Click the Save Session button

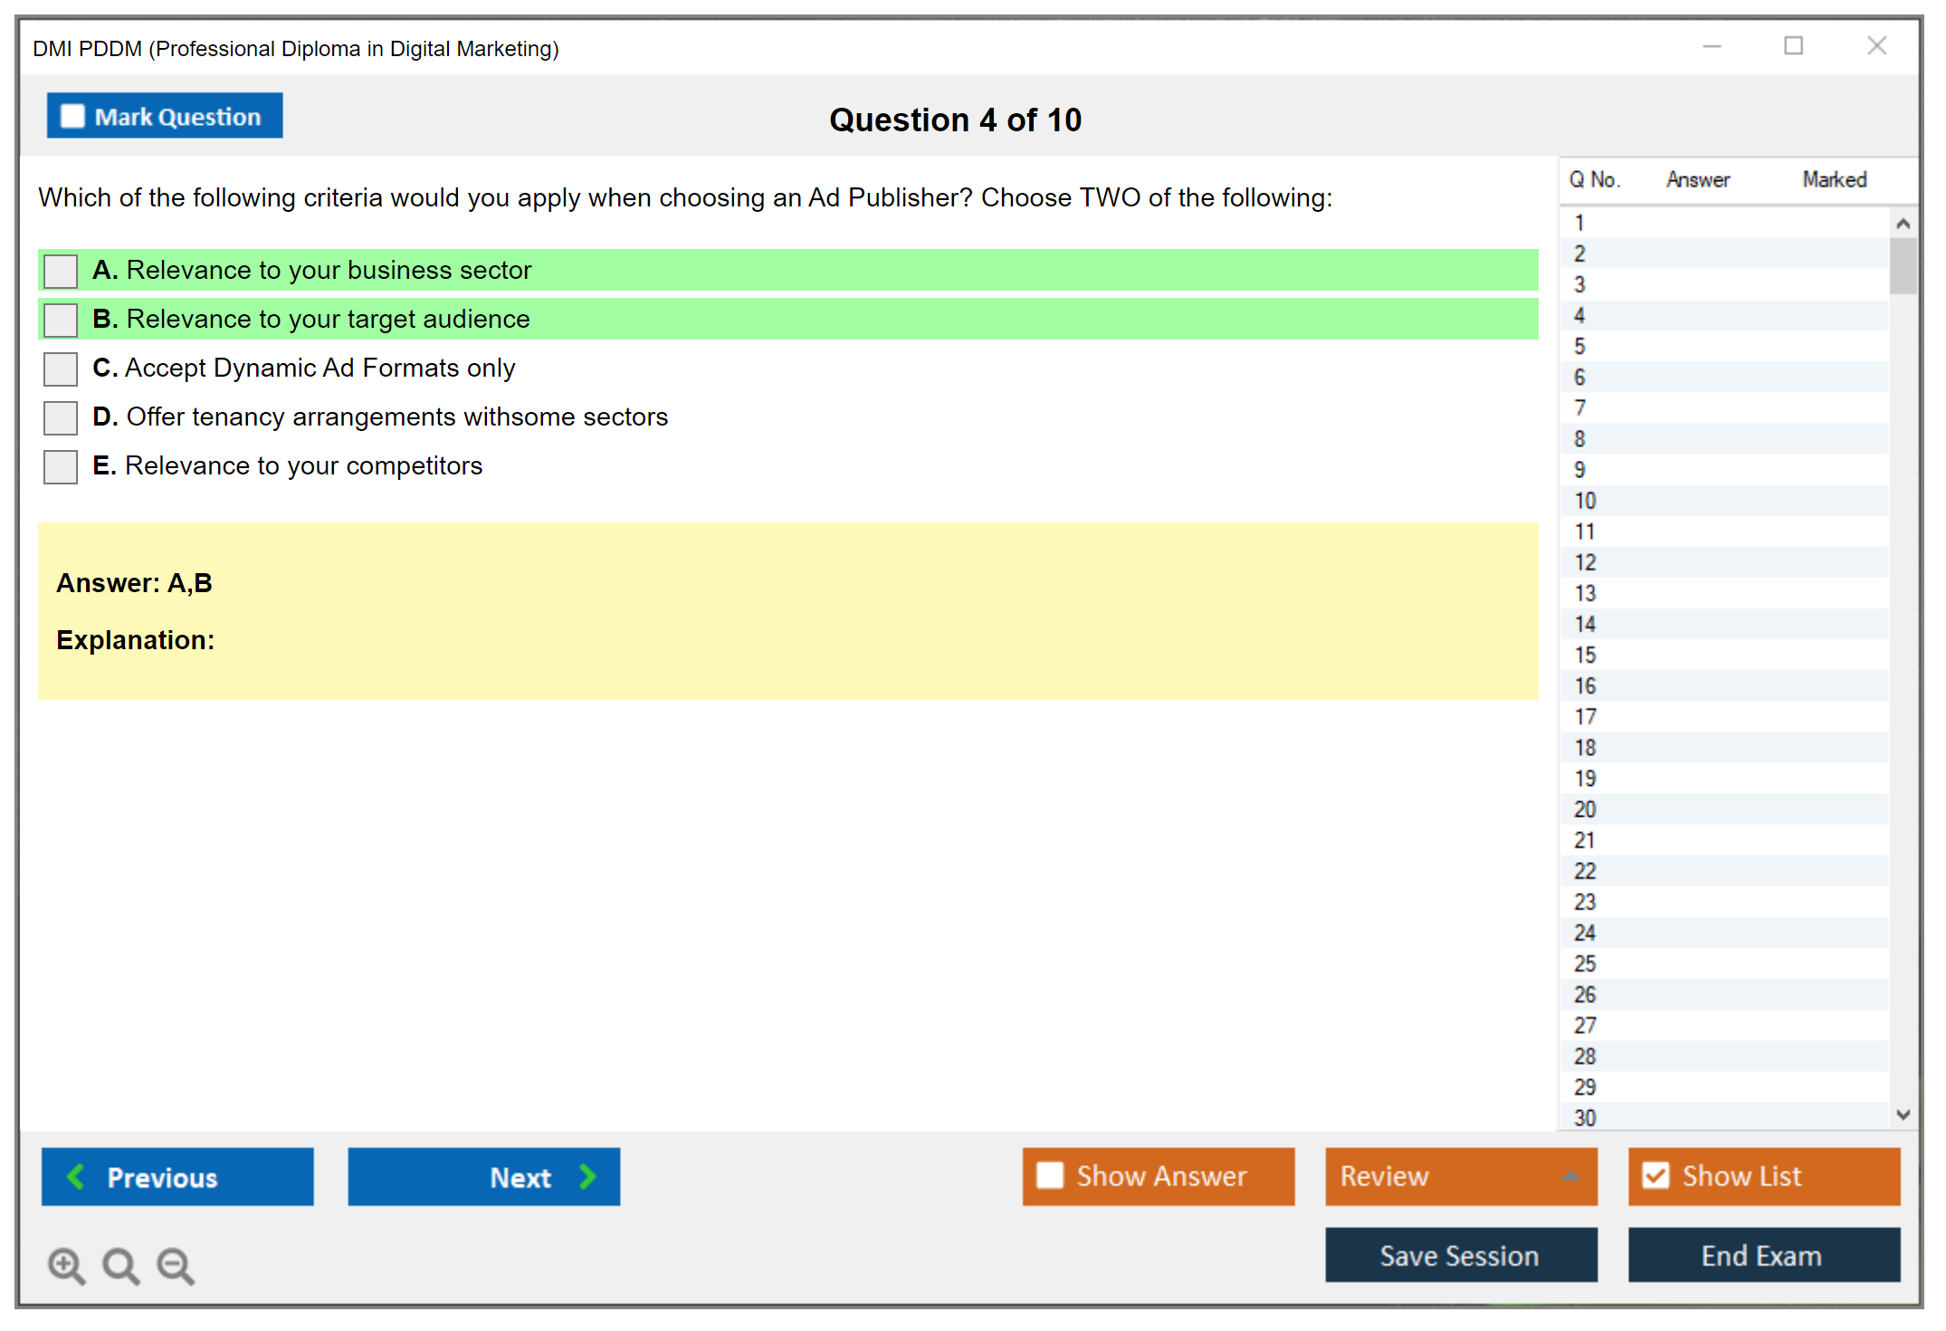click(1460, 1255)
